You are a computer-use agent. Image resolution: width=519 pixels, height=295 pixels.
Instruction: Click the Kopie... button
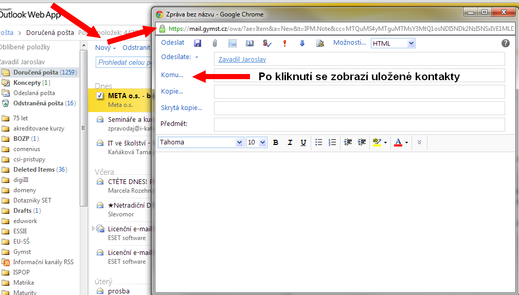tap(172, 91)
